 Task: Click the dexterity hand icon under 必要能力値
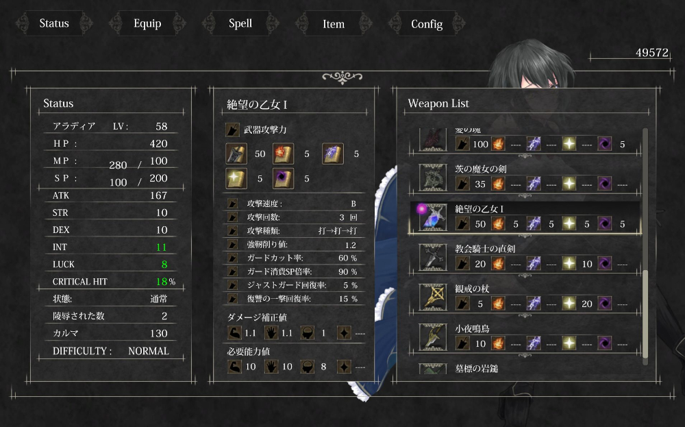coord(271,367)
